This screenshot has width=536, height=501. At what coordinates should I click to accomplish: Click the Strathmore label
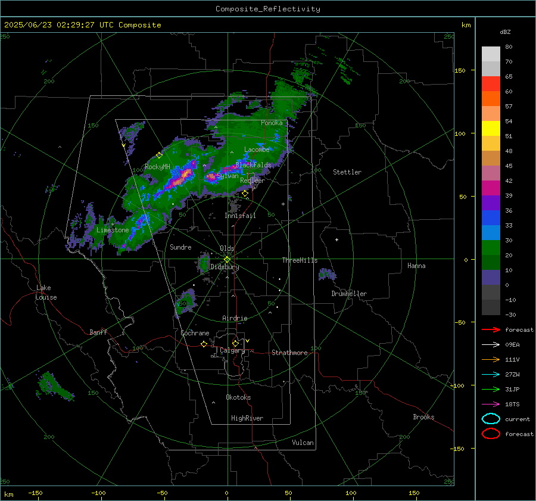click(x=289, y=353)
